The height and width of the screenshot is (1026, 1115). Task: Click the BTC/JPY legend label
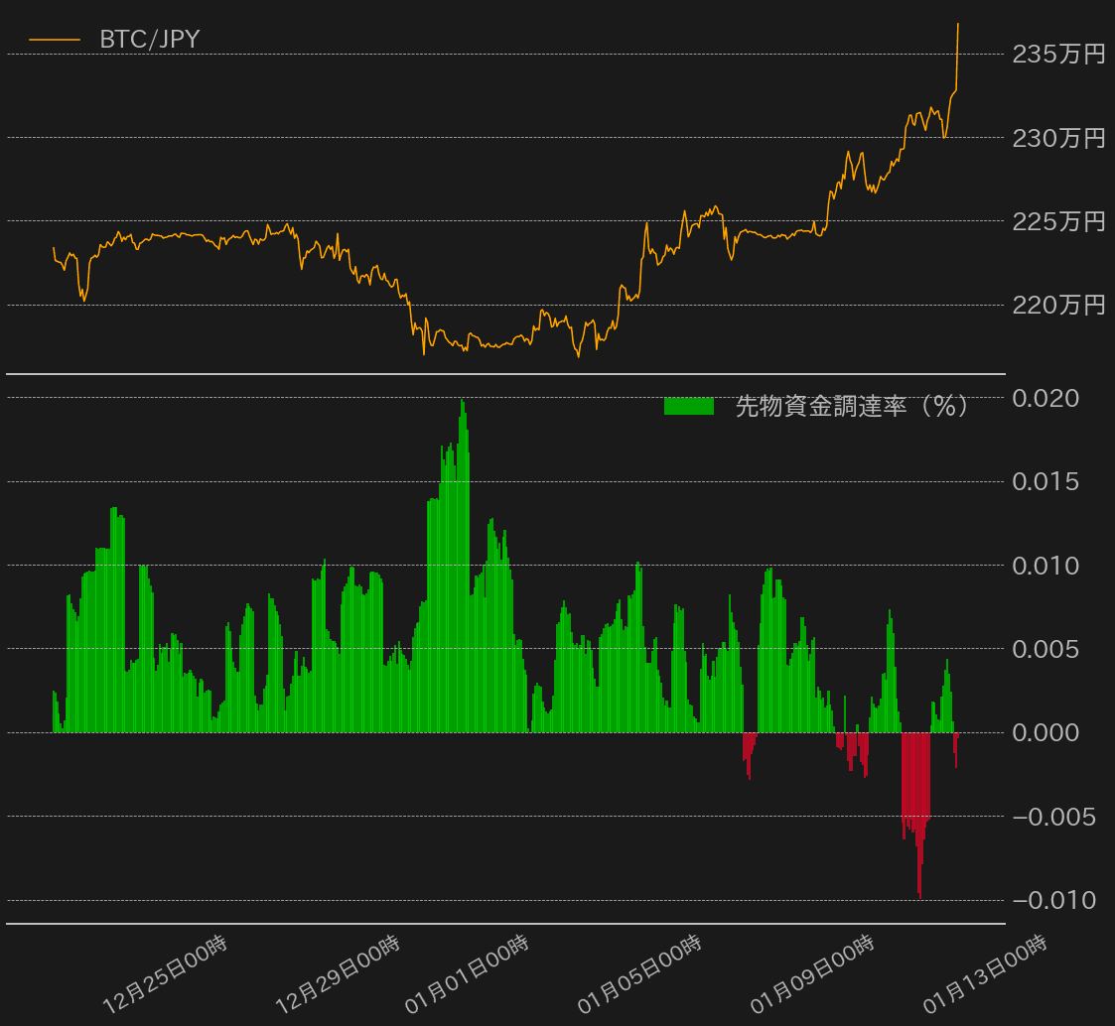149,40
